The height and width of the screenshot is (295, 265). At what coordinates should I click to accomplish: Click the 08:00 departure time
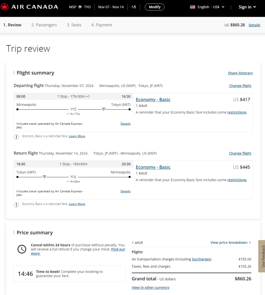point(21,96)
